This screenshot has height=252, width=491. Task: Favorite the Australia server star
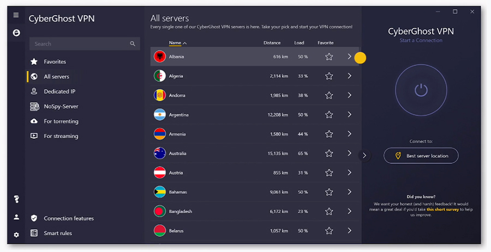tap(329, 153)
